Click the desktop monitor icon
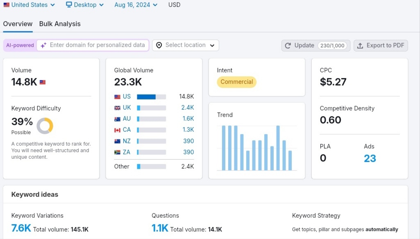 (x=69, y=5)
